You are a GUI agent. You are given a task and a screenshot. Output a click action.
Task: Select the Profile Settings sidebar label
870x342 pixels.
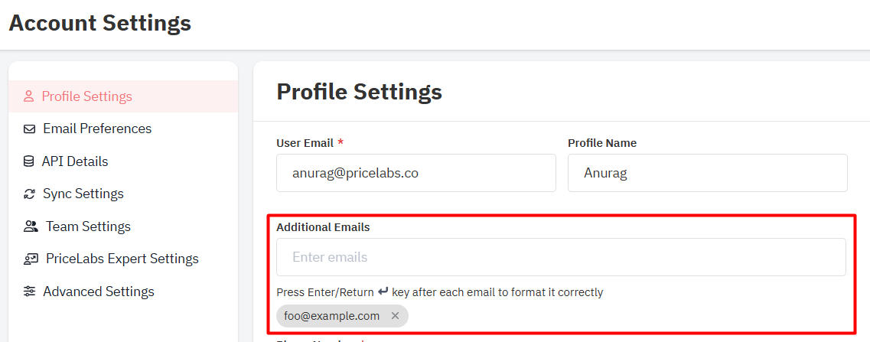click(x=87, y=96)
